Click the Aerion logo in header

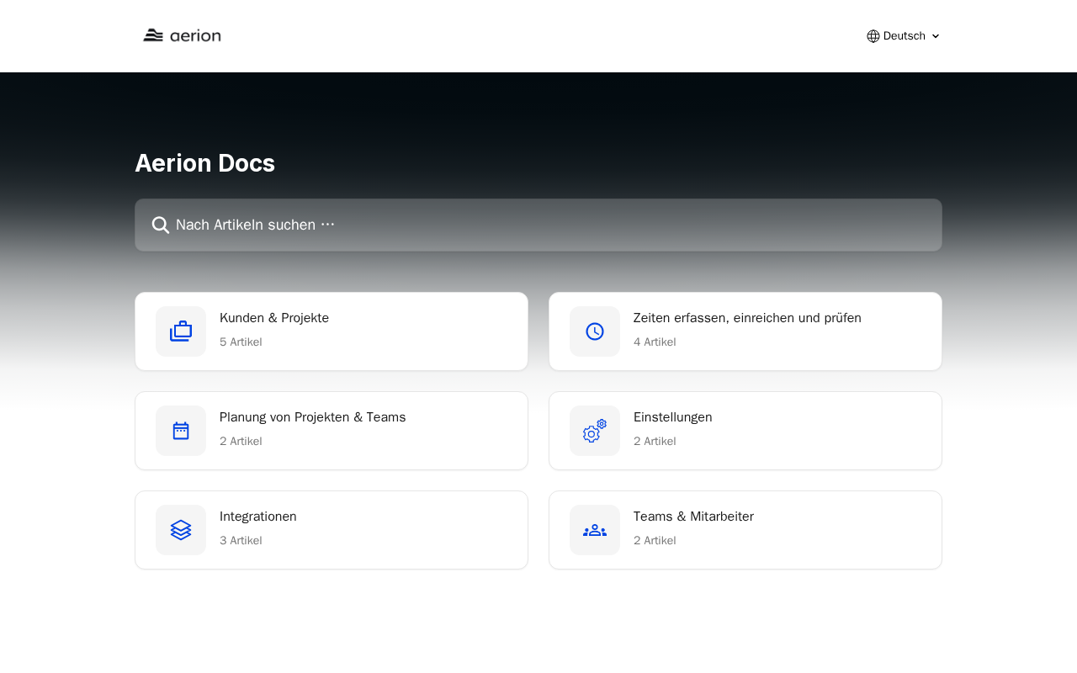click(x=182, y=35)
